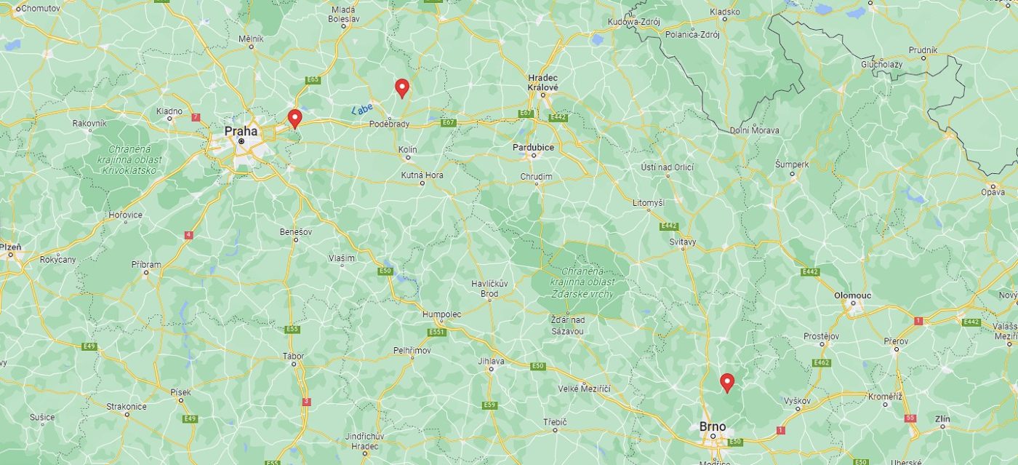Screen dimensions: 1018x465
Task: Click the Hradec Králové city label
Action: click(542, 82)
